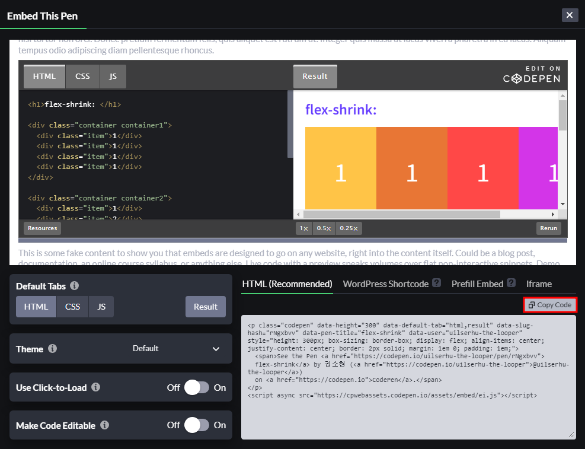
Task: Open info icon beside Make Code Editable
Action: tap(104, 425)
